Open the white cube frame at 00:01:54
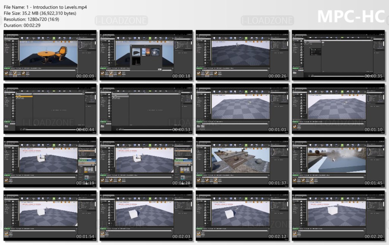Screen dimensions: 389x245 coord(50,216)
